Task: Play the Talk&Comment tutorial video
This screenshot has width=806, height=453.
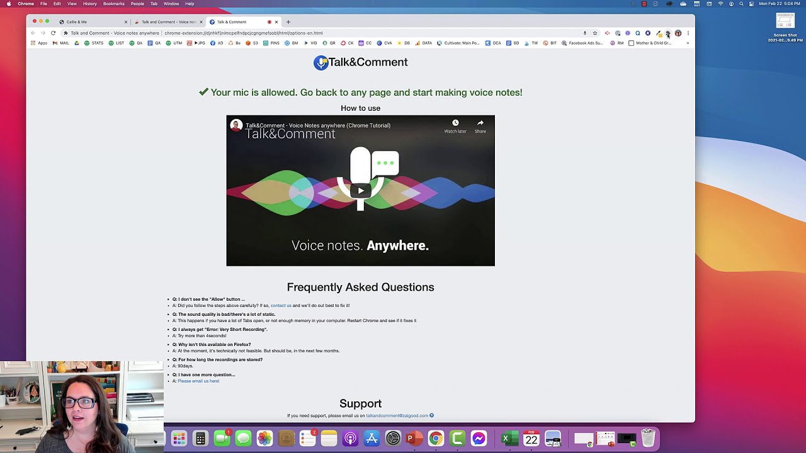Action: [x=360, y=191]
